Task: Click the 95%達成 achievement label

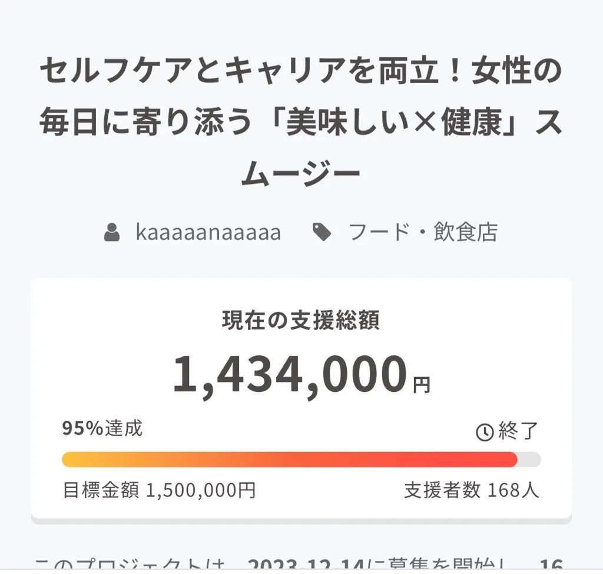Action: (x=102, y=428)
